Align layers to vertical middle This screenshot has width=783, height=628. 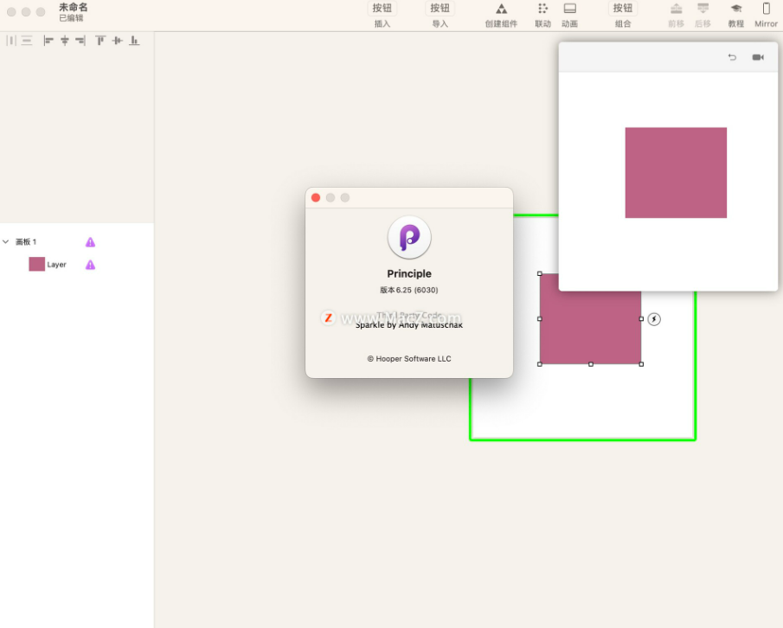pos(118,41)
